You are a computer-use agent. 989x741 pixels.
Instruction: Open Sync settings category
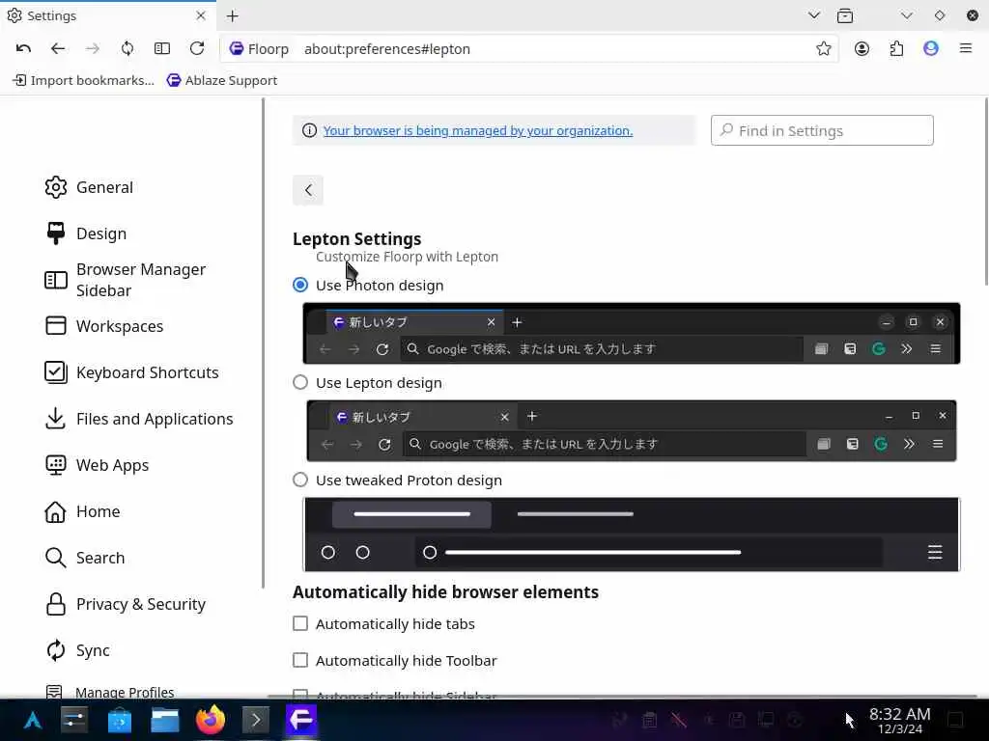pyautogui.click(x=77, y=650)
